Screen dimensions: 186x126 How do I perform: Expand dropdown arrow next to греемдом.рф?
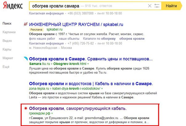click(x=52, y=113)
